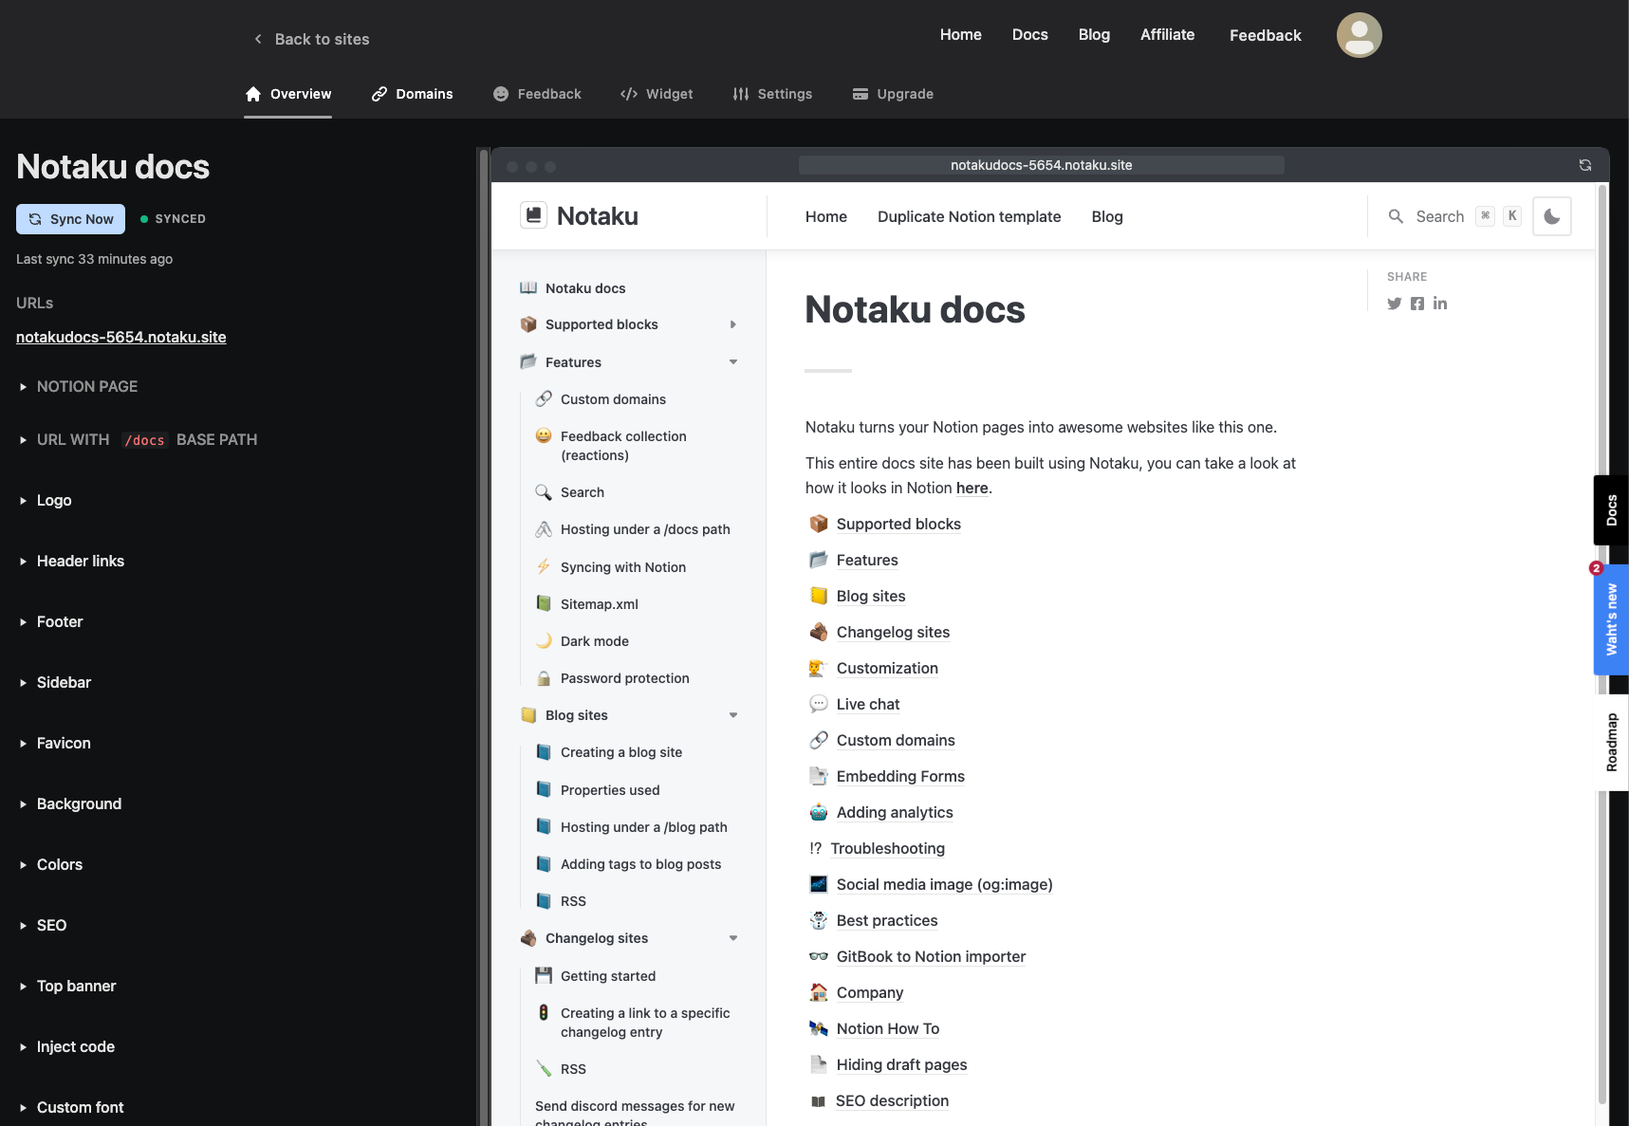The width and height of the screenshot is (1629, 1126).
Task: Share page on Twitter icon
Action: click(x=1394, y=304)
